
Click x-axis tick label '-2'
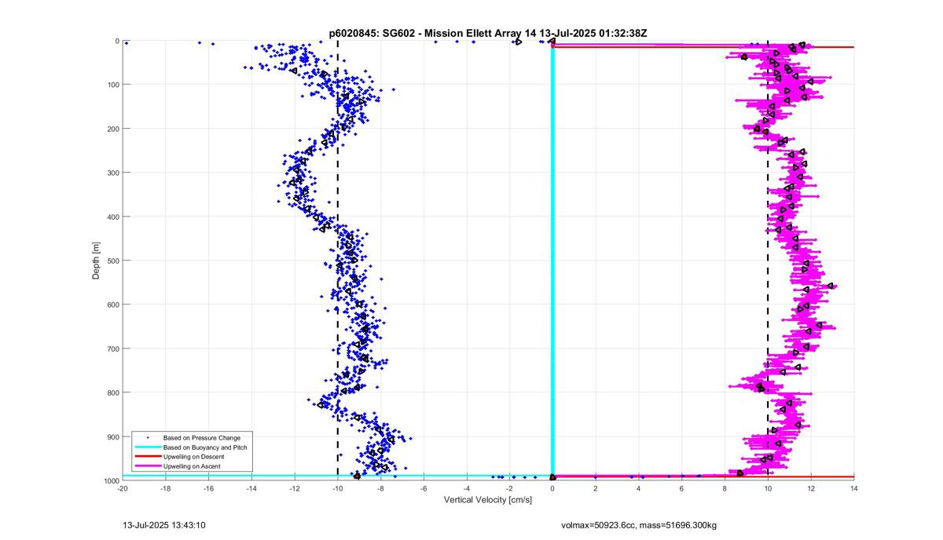[x=509, y=488]
